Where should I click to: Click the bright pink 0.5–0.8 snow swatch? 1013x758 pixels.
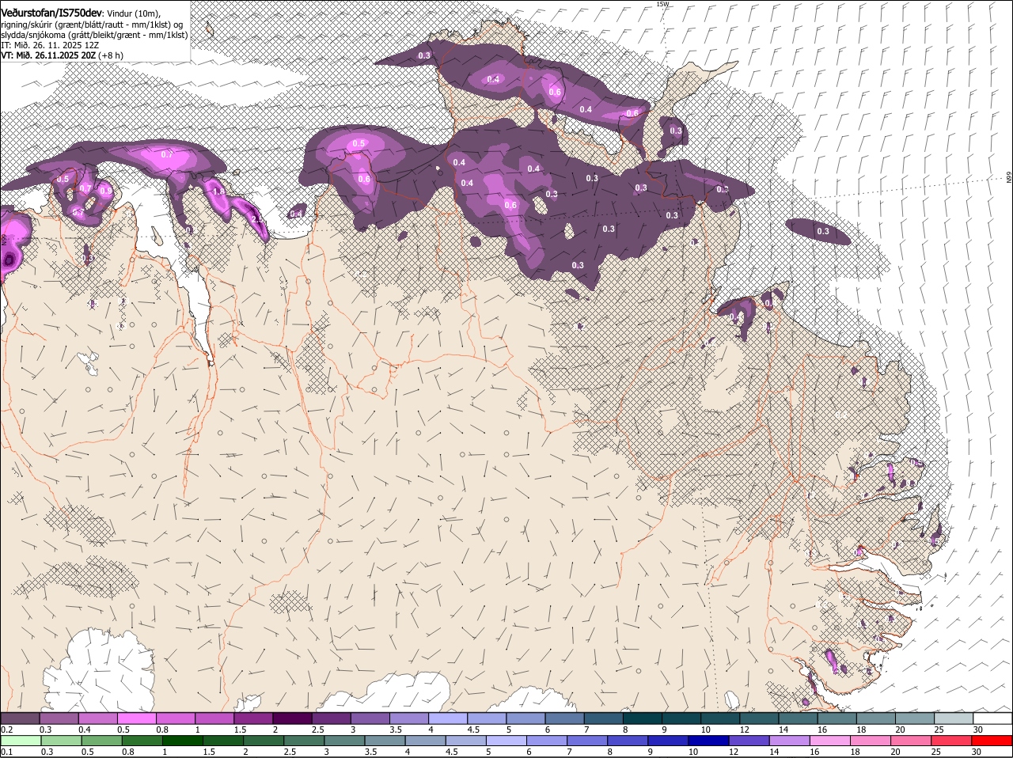point(137,718)
